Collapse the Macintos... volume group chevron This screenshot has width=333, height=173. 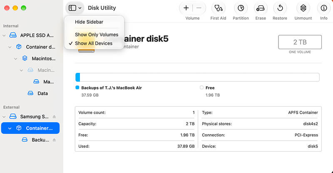[15, 58]
